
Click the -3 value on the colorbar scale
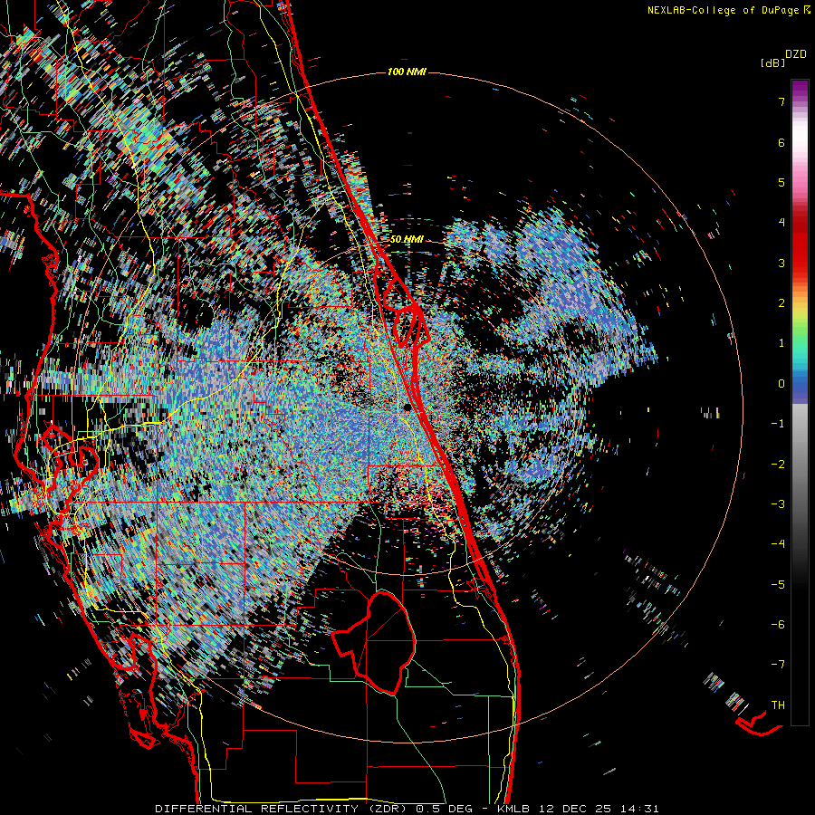point(778,504)
